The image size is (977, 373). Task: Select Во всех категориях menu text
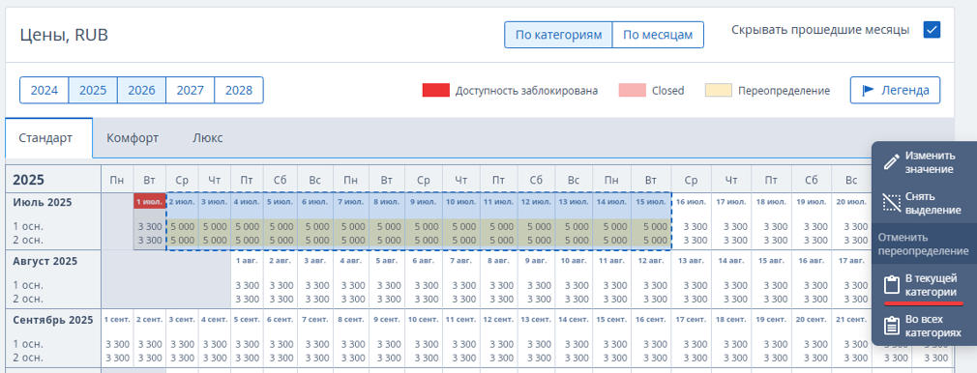[933, 327]
